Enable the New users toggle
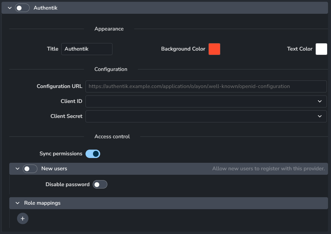Image resolution: width=331 pixels, height=234 pixels. (30, 169)
